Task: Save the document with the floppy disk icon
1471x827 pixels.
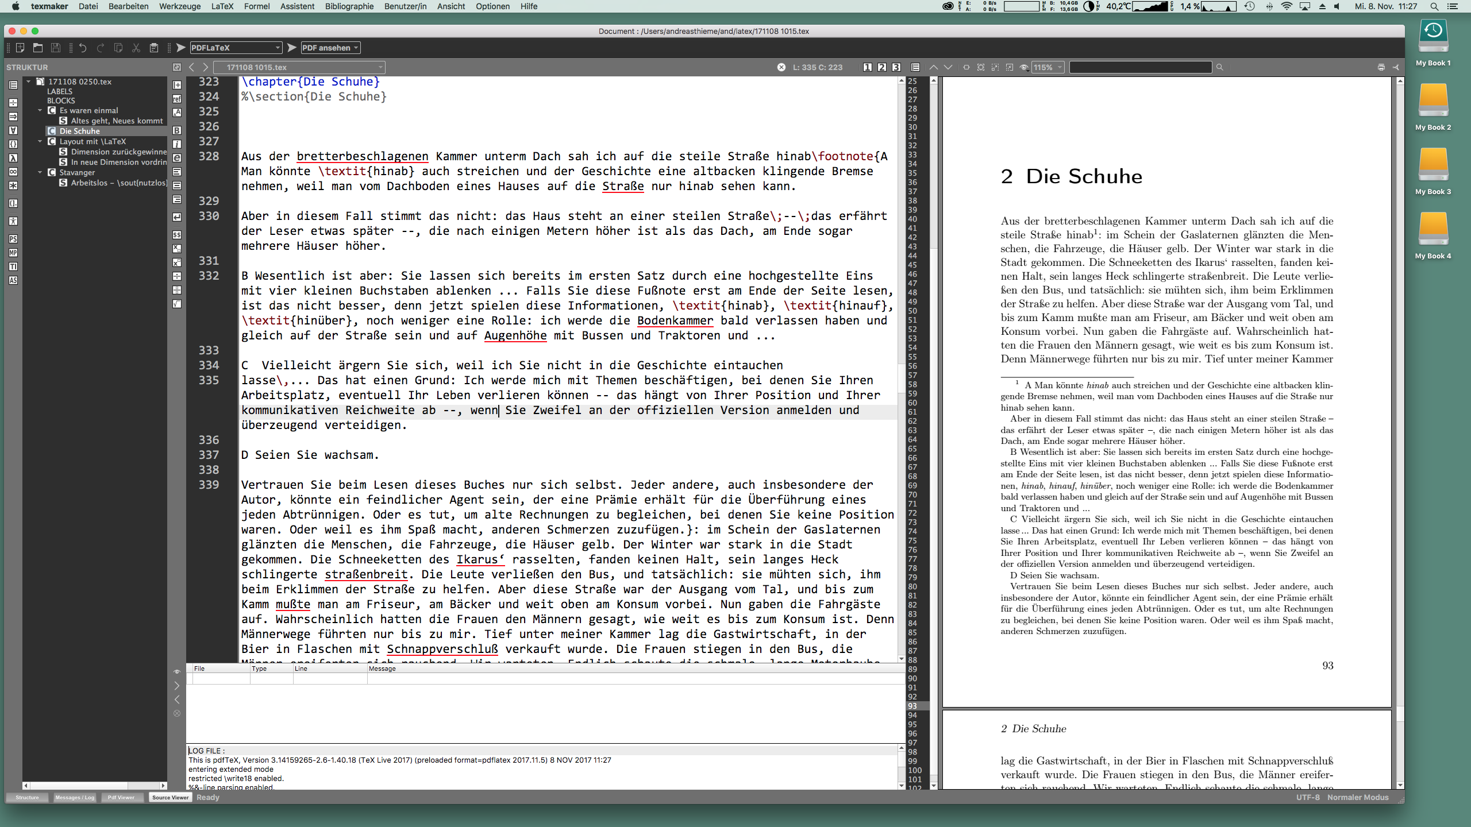Action: [x=56, y=48]
